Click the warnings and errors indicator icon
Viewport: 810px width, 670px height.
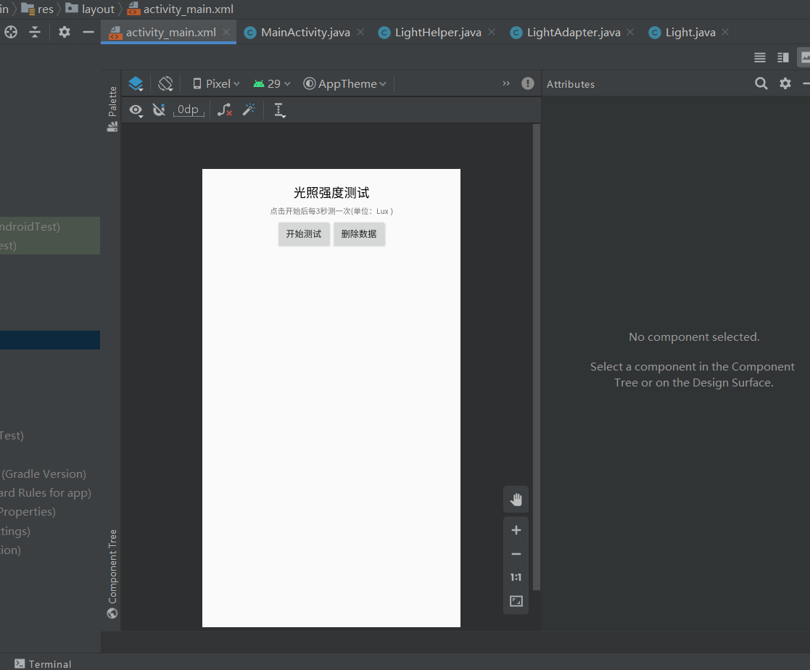(527, 83)
